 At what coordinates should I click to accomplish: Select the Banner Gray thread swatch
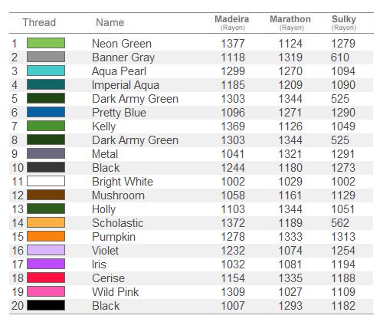(x=46, y=57)
